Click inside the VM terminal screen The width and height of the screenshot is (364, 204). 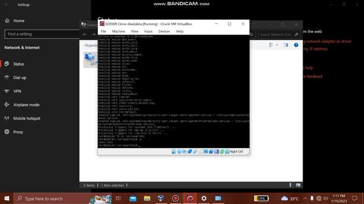(x=173, y=91)
